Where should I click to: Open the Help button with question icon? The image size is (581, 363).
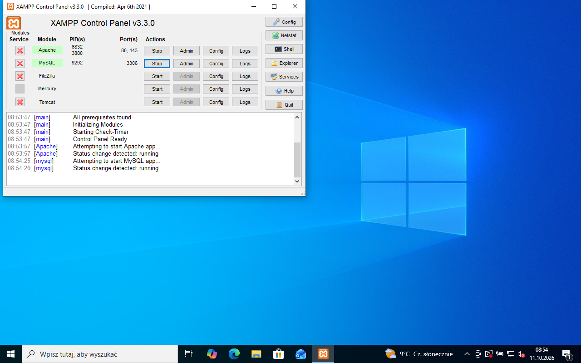(x=284, y=91)
